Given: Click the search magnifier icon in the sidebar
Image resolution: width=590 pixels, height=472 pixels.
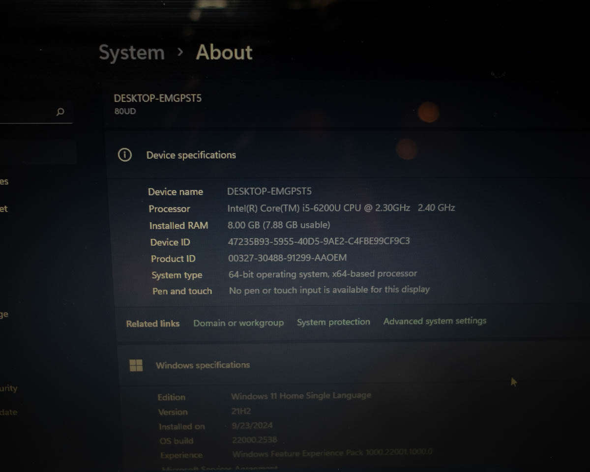Looking at the screenshot, I should tap(59, 112).
